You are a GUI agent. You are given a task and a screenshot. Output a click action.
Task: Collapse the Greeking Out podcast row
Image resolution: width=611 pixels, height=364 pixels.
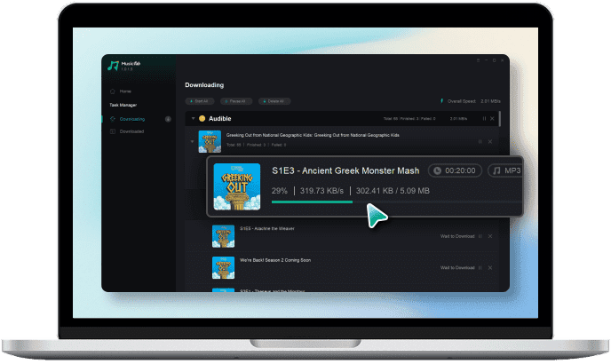pos(192,141)
